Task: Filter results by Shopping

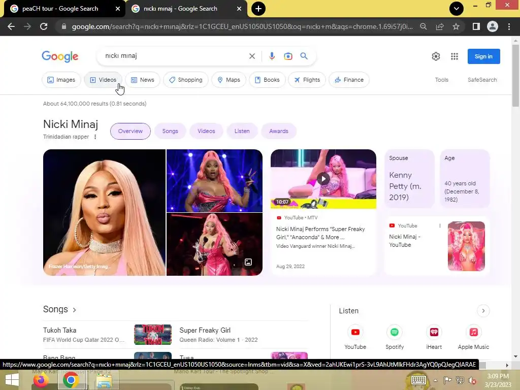Action: coord(186,80)
